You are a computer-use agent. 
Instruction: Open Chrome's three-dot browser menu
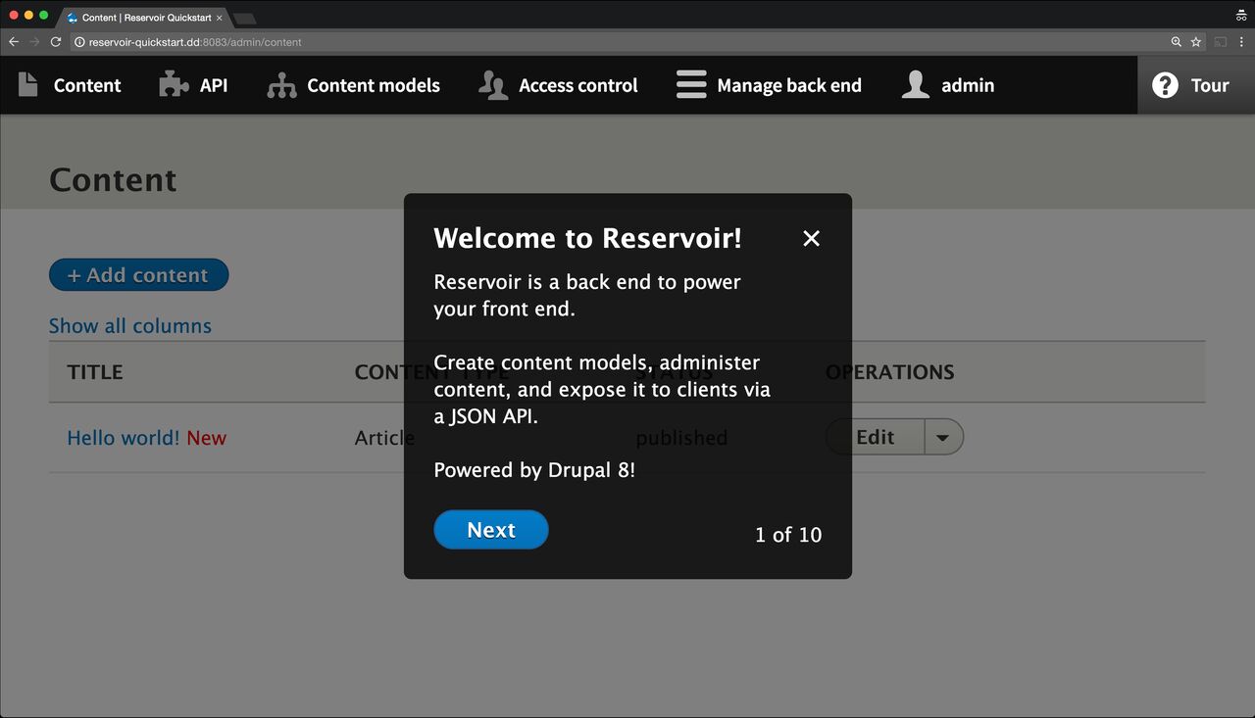[1243, 42]
